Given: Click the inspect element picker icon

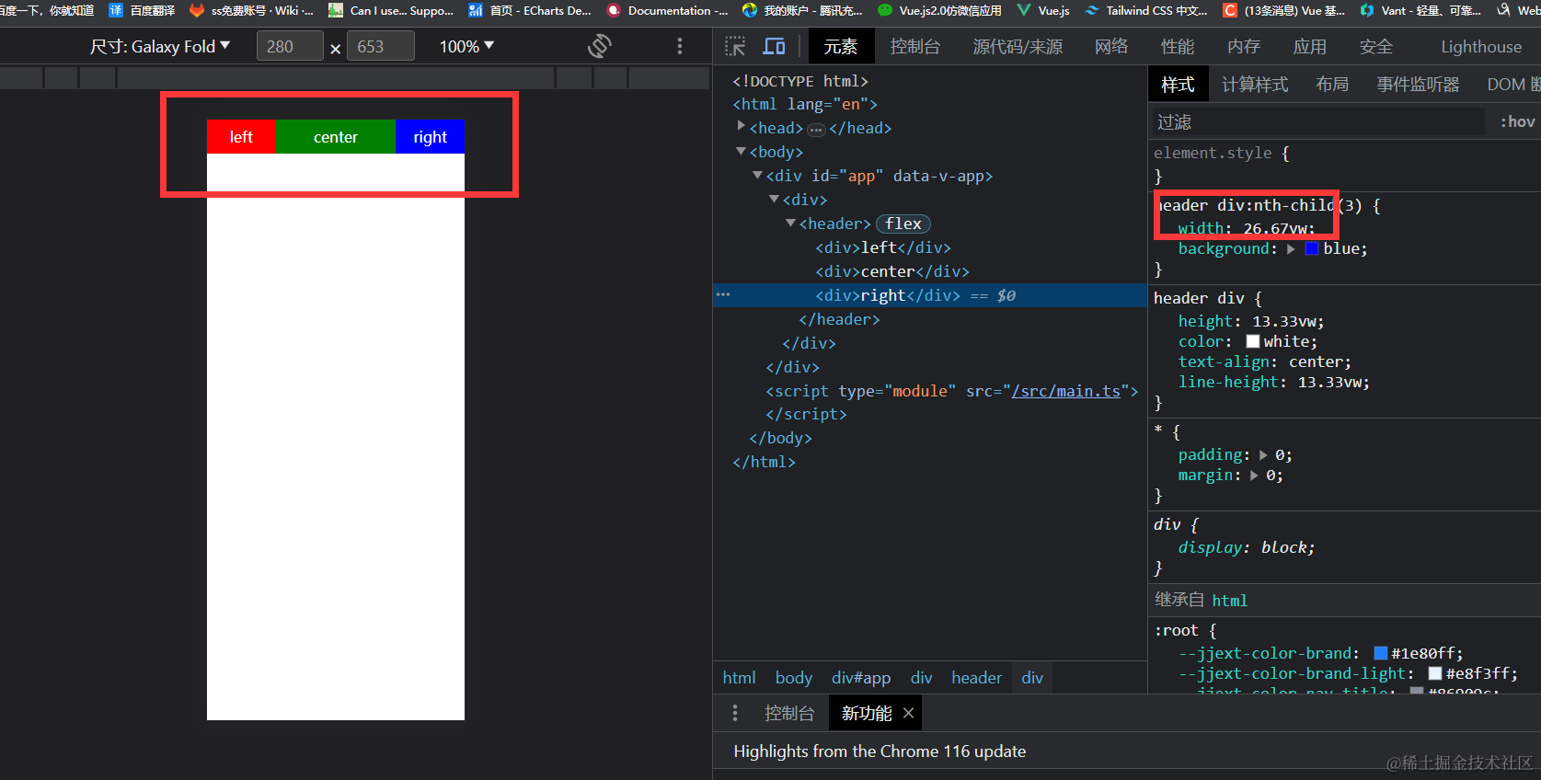Looking at the screenshot, I should click(x=735, y=46).
